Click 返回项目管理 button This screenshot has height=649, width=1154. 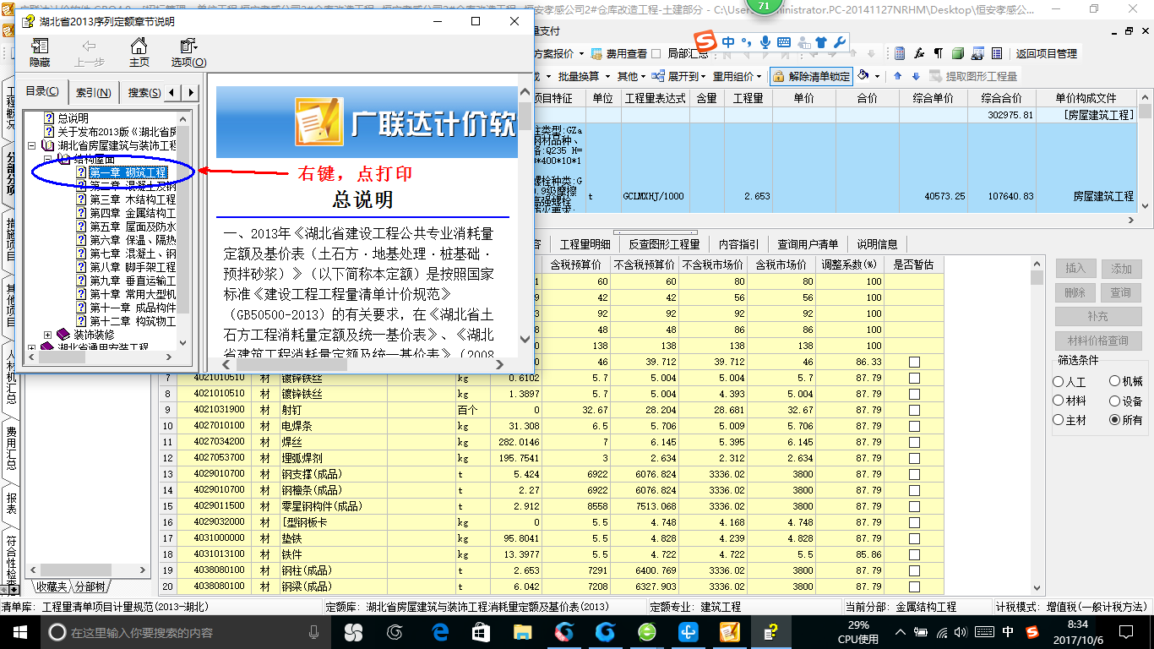pos(1046,53)
